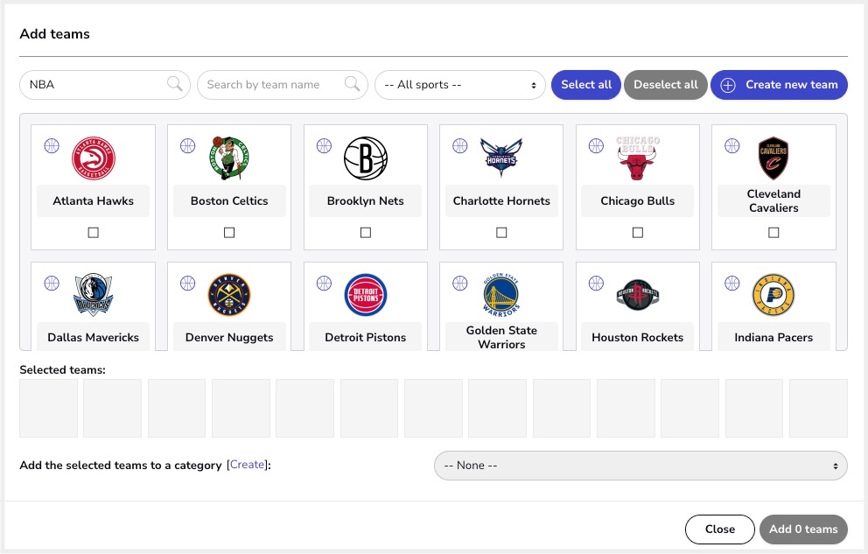868x554 pixels.
Task: Click basketball sport icon on Boston Celtics card
Action: coord(187,145)
